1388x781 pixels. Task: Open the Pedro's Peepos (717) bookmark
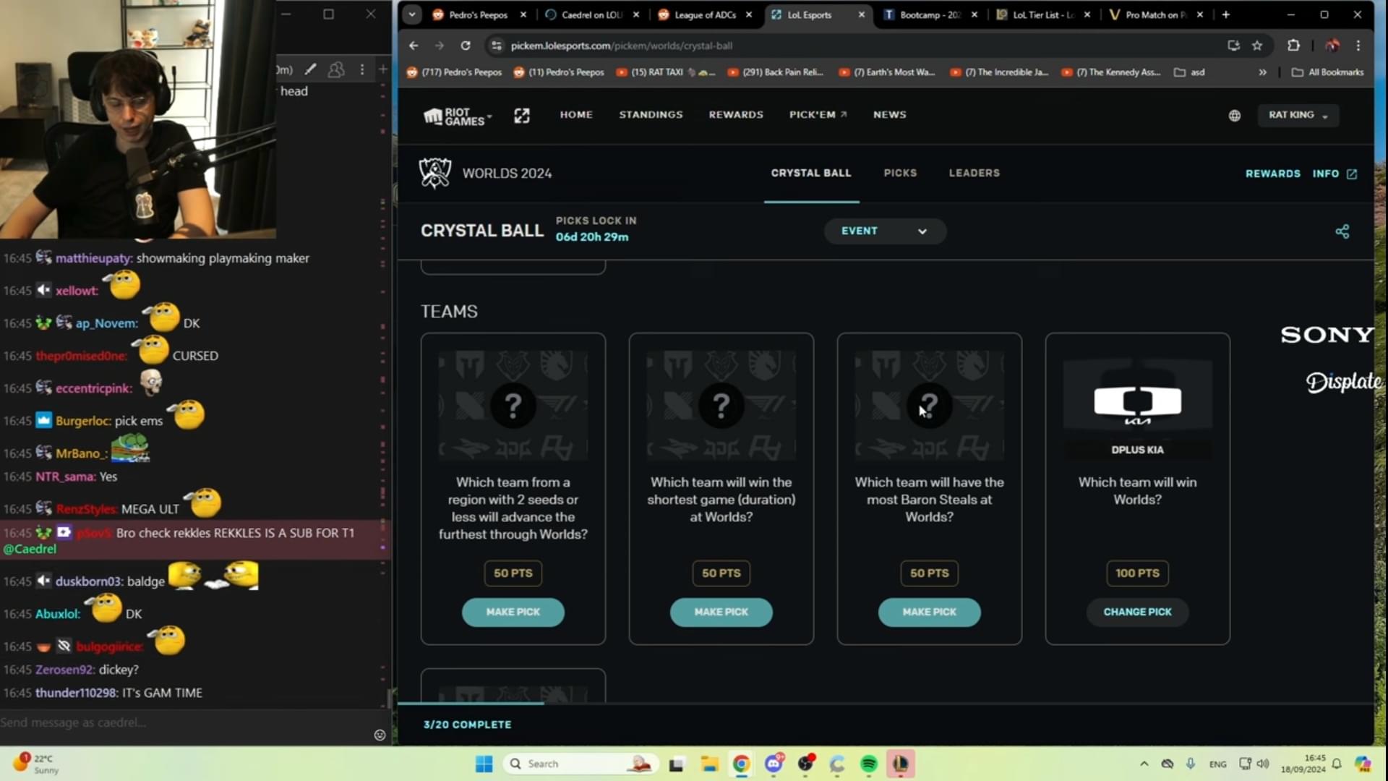click(x=454, y=72)
